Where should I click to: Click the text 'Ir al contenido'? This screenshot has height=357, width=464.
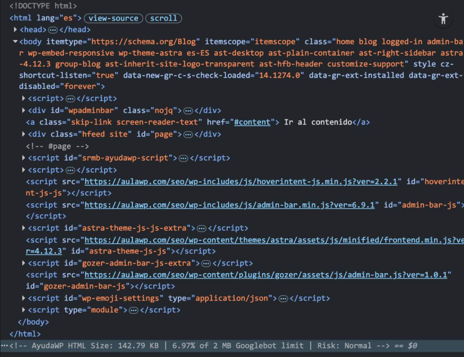318,122
